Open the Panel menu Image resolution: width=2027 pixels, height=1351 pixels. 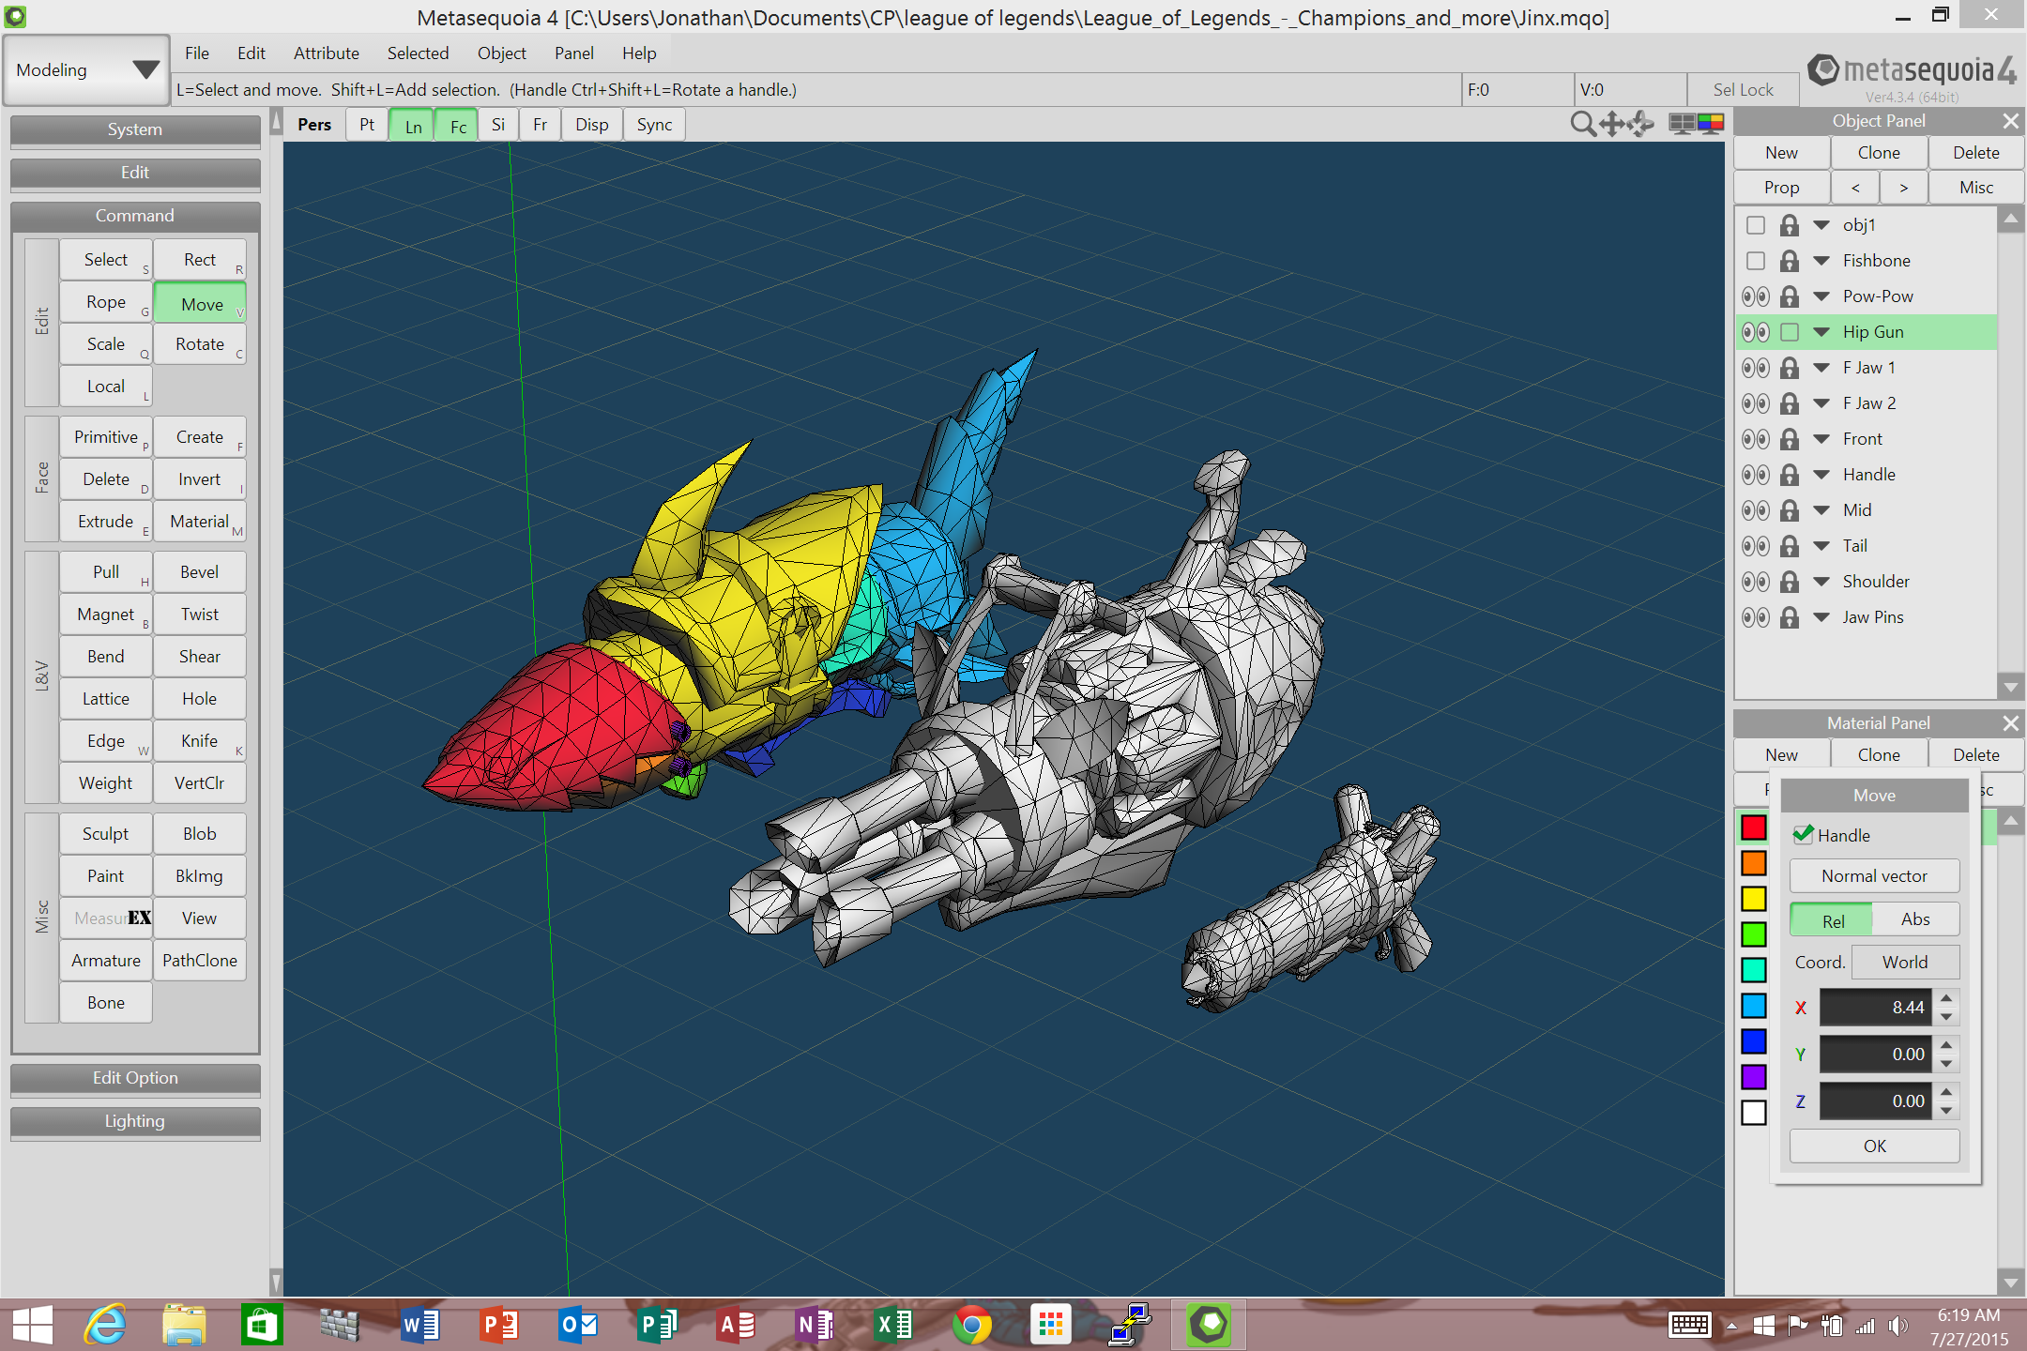[x=573, y=53]
